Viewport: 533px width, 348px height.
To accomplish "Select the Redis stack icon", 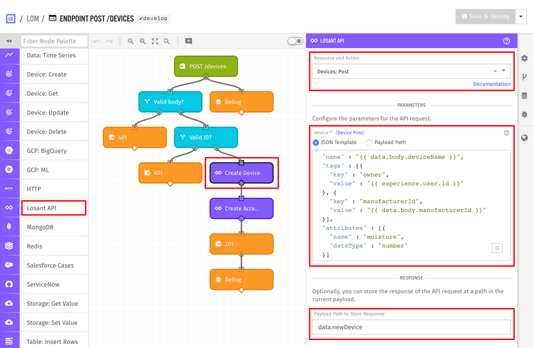I will click(x=9, y=246).
